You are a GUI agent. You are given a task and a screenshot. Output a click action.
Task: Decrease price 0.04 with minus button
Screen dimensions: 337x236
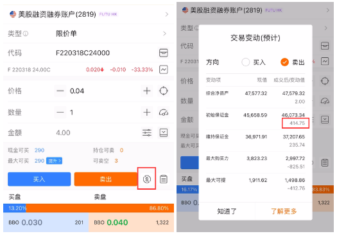(60, 91)
